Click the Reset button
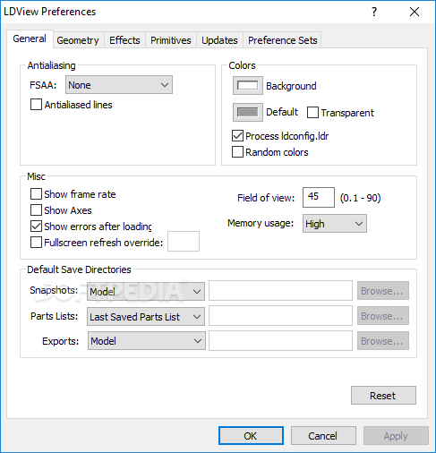The image size is (436, 453). point(383,396)
